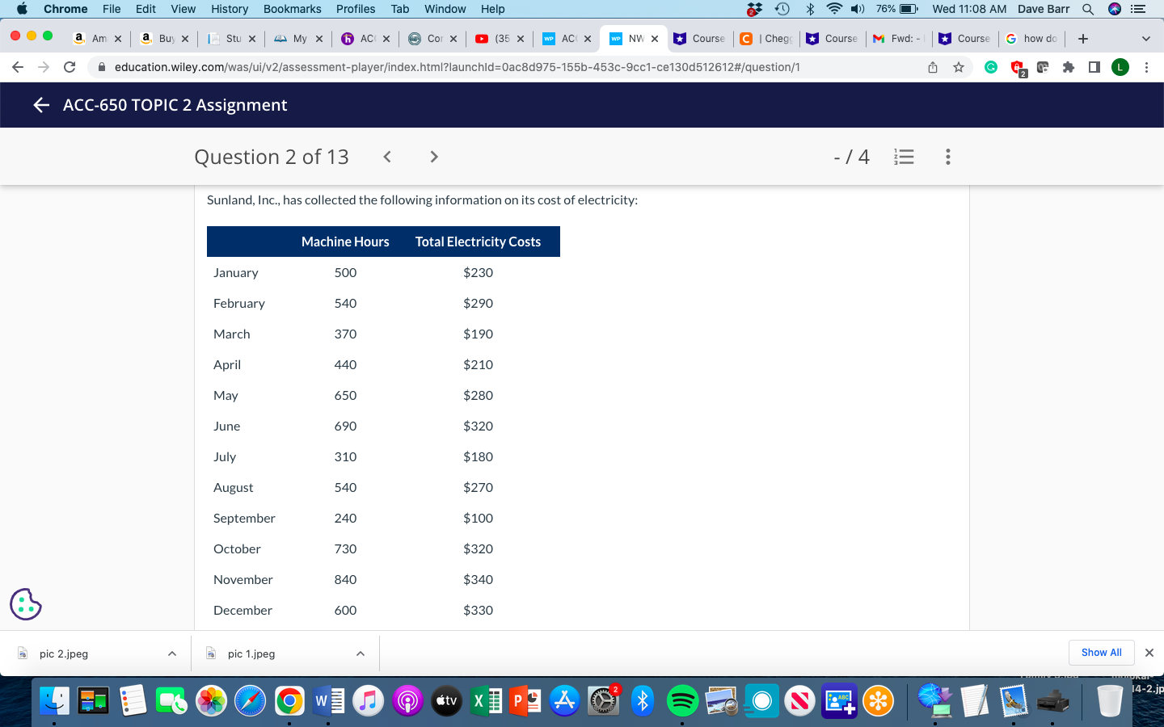The image size is (1164, 727).
Task: Open the Window menu
Action: click(x=445, y=9)
